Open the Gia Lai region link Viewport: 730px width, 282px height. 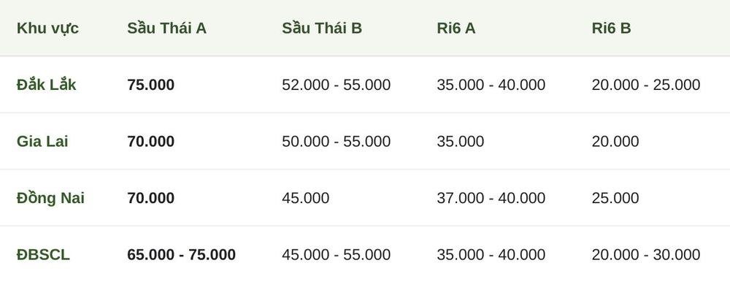point(42,141)
